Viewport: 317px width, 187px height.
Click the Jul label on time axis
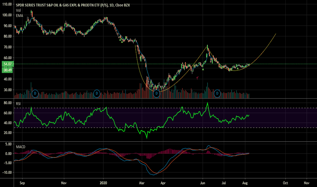click(223, 183)
